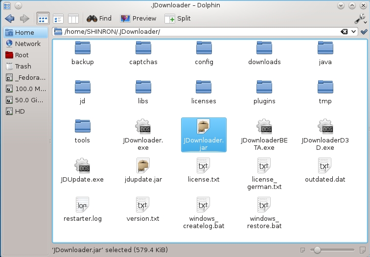The width and height of the screenshot is (370, 257).
Task: Select the license.txt file
Action: [x=204, y=171]
